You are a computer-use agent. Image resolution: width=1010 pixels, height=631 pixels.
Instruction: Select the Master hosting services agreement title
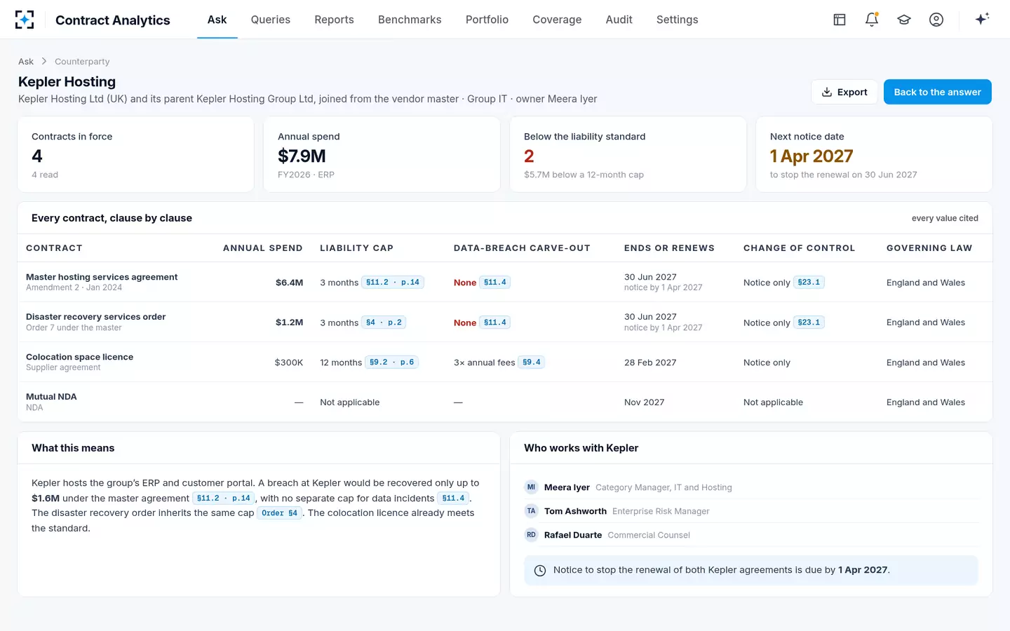(102, 277)
